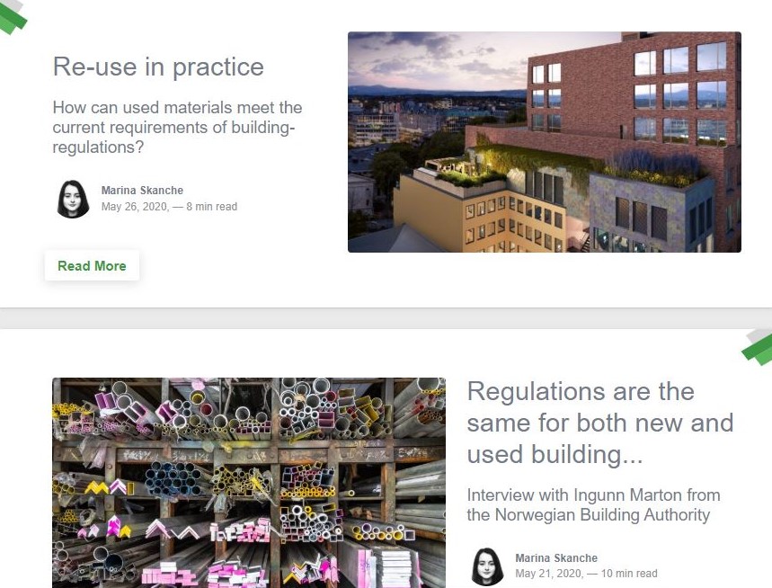
Task: Click the May 21, 2020 date text
Action: tap(549, 574)
